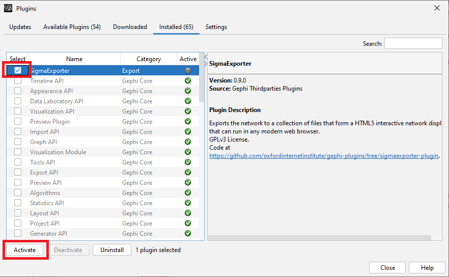Click inside the Search field

point(413,43)
